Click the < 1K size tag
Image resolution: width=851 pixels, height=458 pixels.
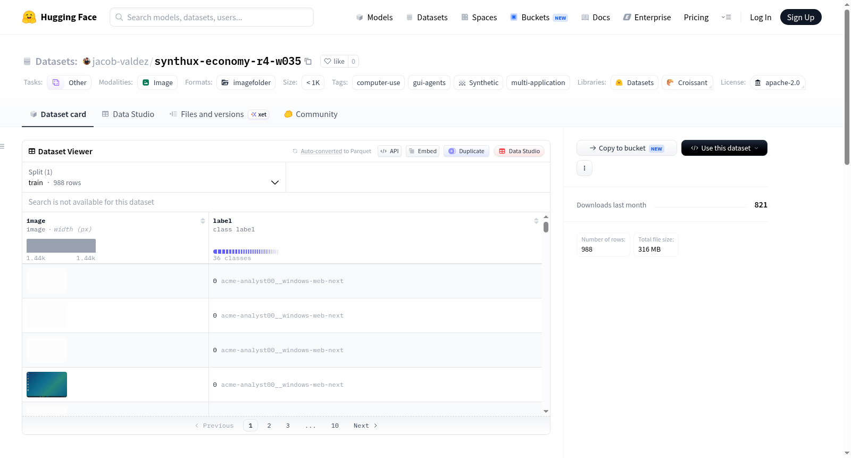313,82
